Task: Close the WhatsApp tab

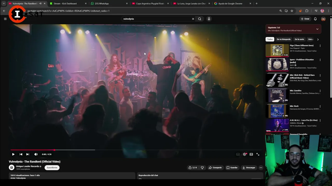Action: point(127,4)
